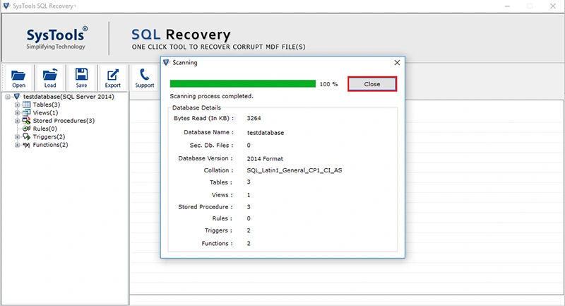Click the Rules icon in tree

[26, 129]
